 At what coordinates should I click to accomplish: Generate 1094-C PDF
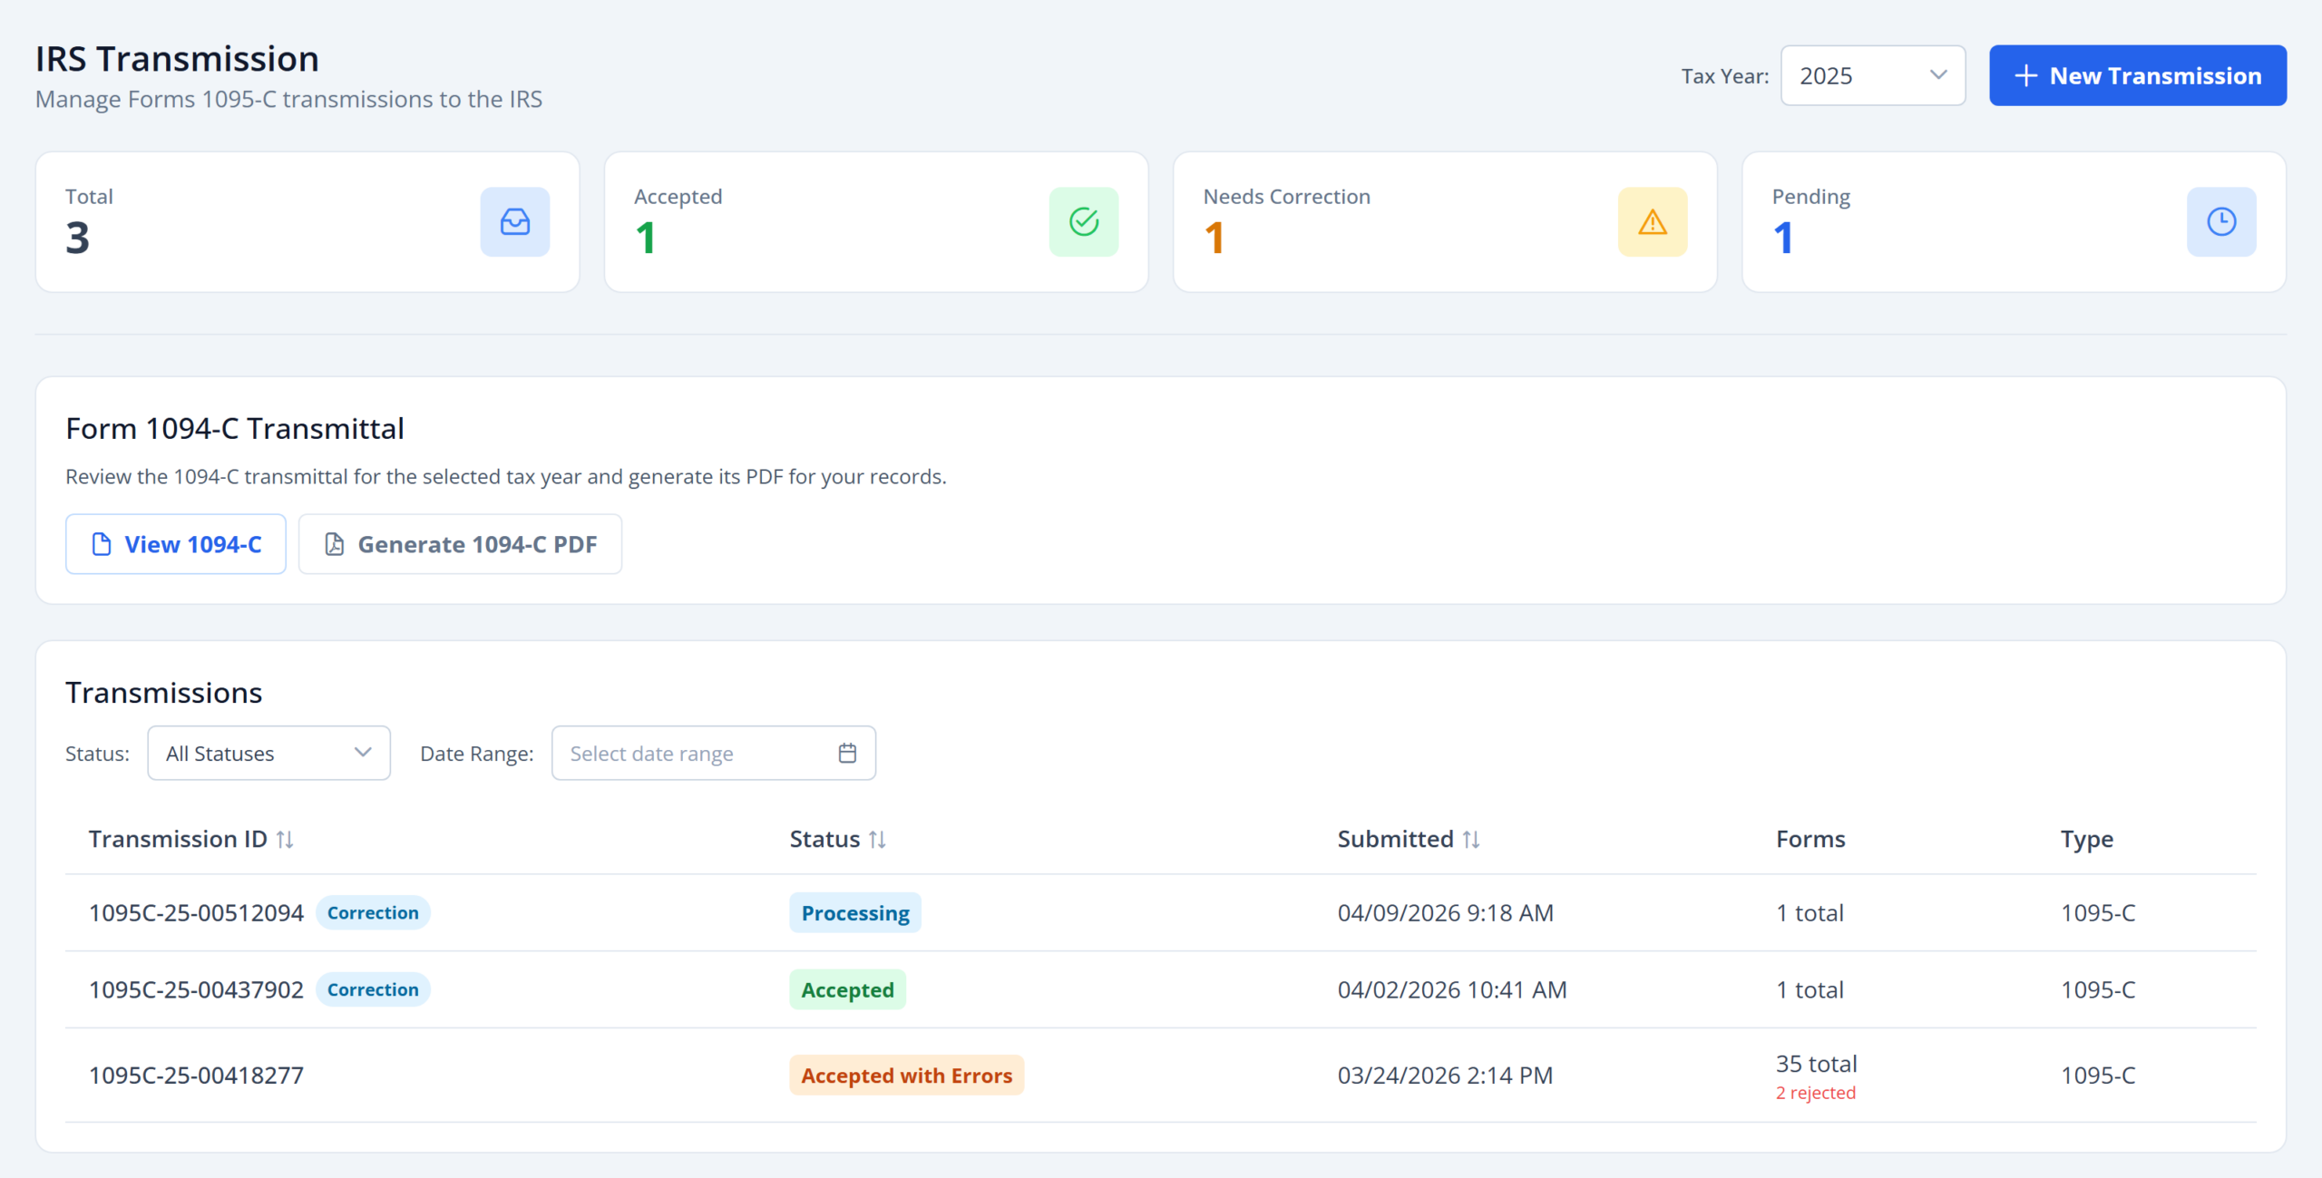pyautogui.click(x=461, y=544)
